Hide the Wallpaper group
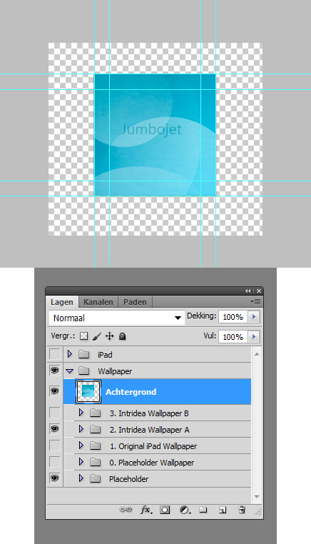This screenshot has width=311, height=544. point(55,371)
